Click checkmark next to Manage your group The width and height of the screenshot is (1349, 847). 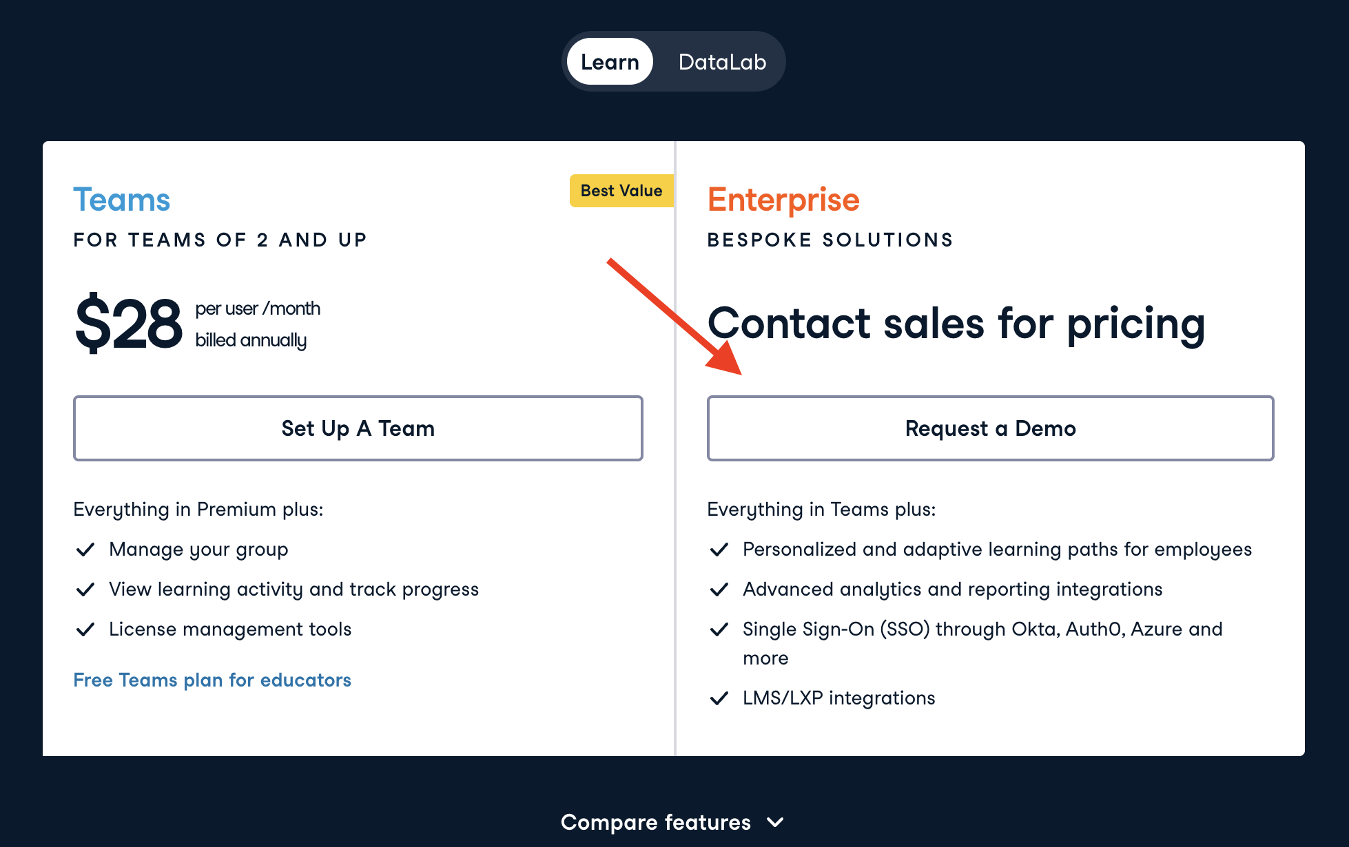(85, 550)
